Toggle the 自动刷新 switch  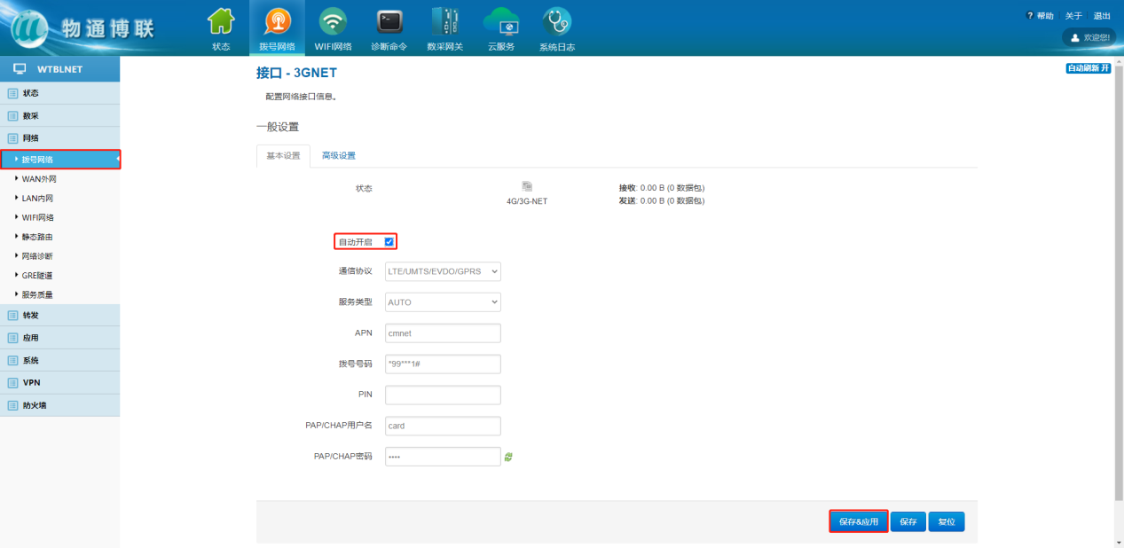pos(1088,68)
